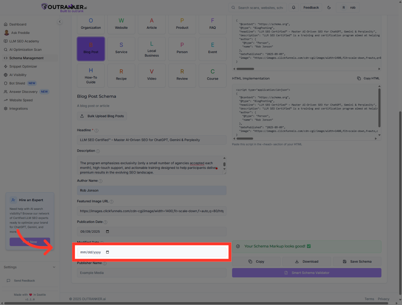The height and width of the screenshot is (305, 402).
Task: Choose the Local Business schema type
Action: tap(152, 49)
